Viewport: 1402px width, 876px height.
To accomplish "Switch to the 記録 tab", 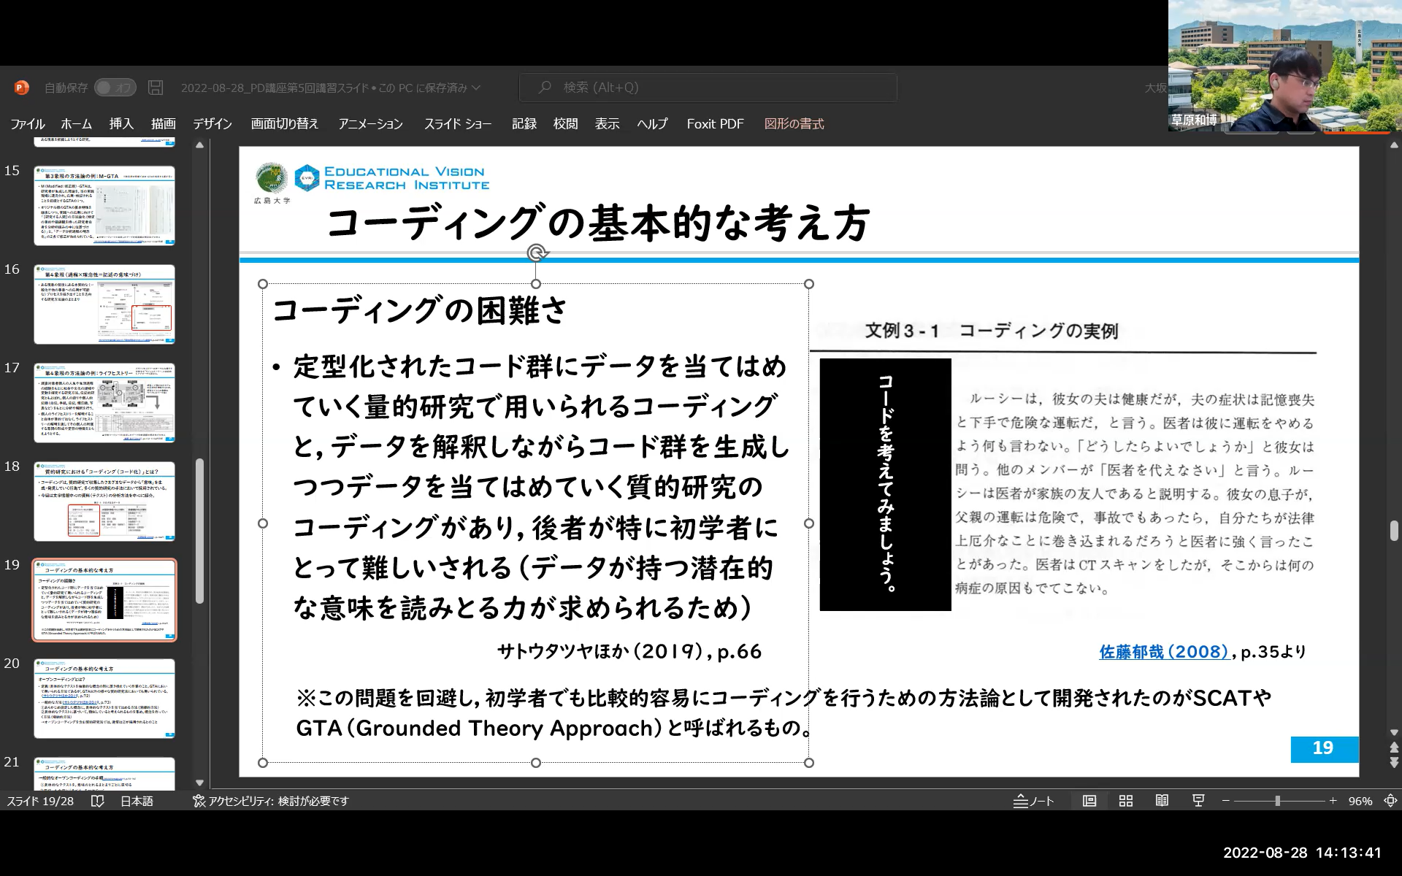I will (524, 124).
